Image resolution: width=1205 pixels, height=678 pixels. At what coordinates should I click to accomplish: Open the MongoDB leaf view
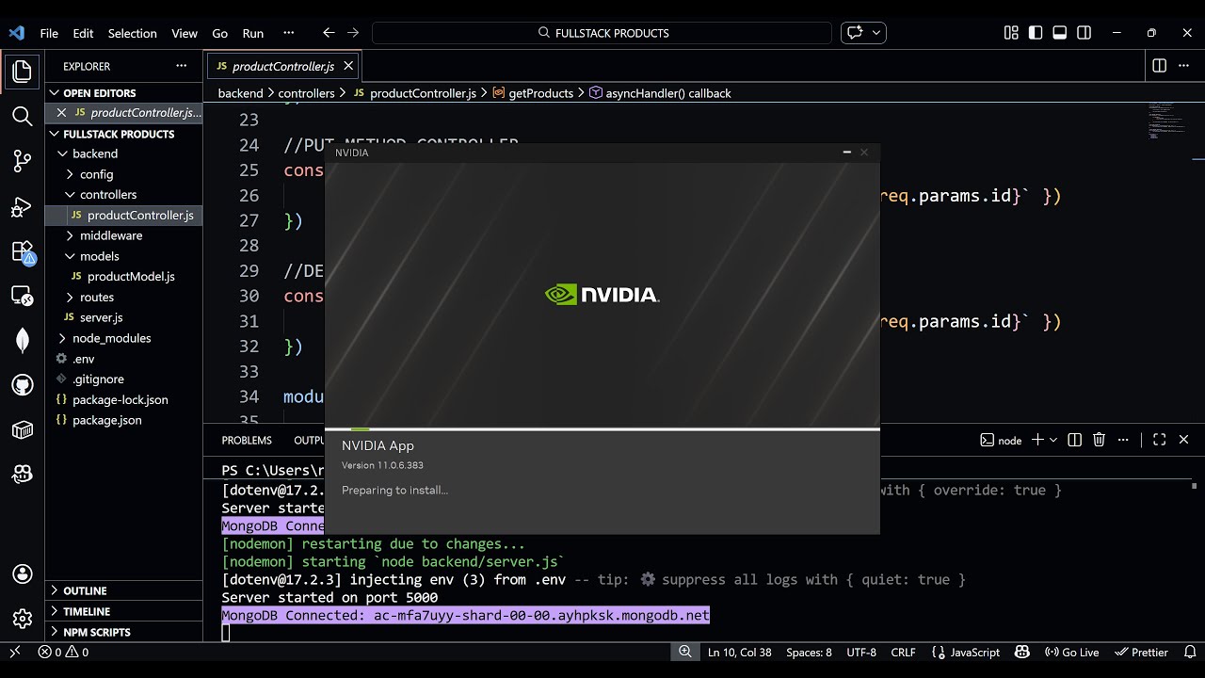(x=23, y=341)
